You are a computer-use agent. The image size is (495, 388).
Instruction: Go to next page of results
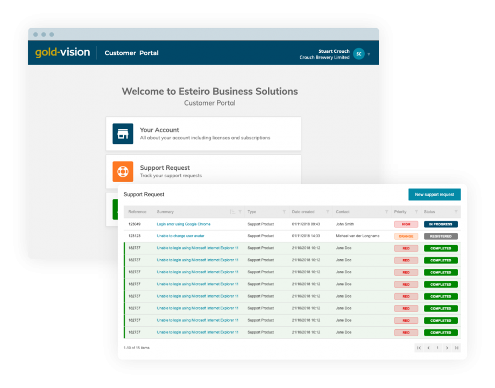click(447, 348)
